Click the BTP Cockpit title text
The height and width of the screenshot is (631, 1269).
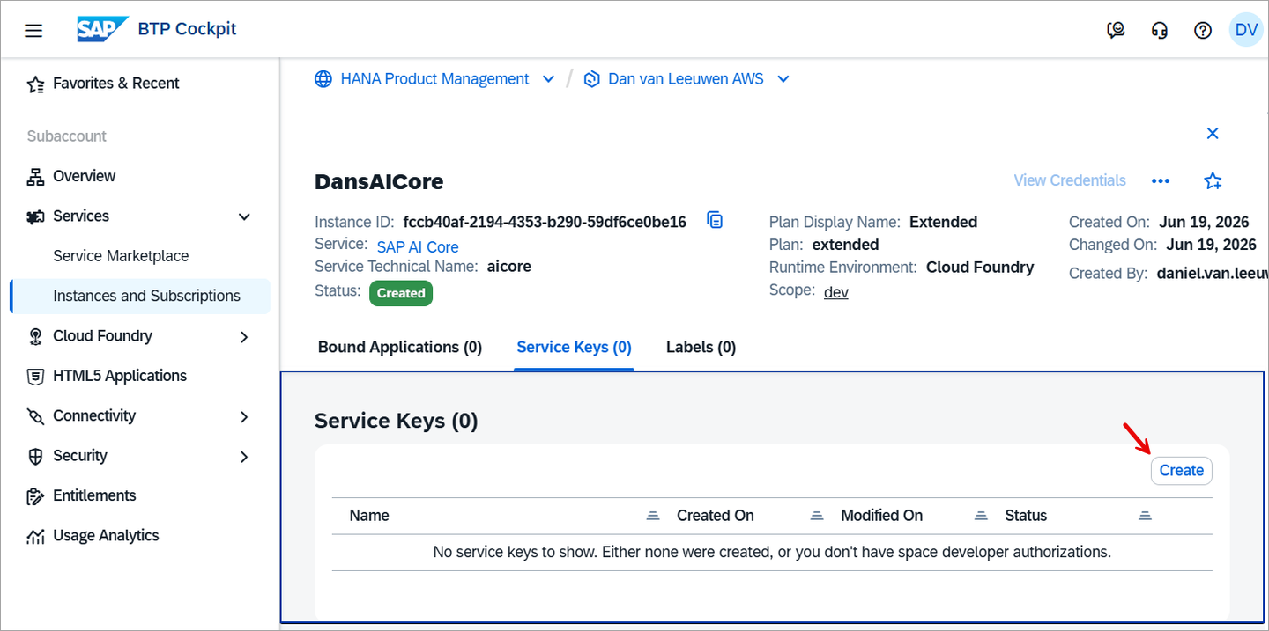[x=187, y=29]
